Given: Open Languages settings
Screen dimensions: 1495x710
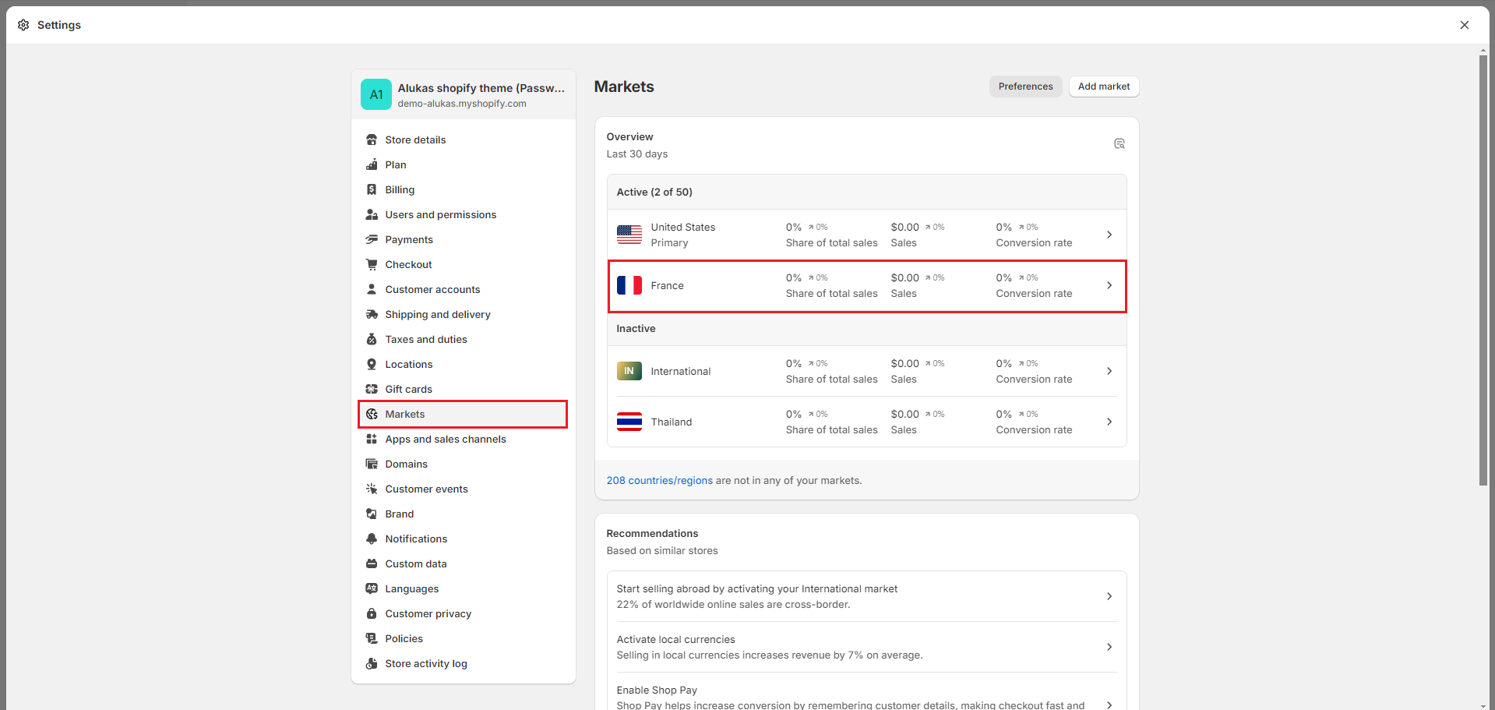Looking at the screenshot, I should (411, 589).
